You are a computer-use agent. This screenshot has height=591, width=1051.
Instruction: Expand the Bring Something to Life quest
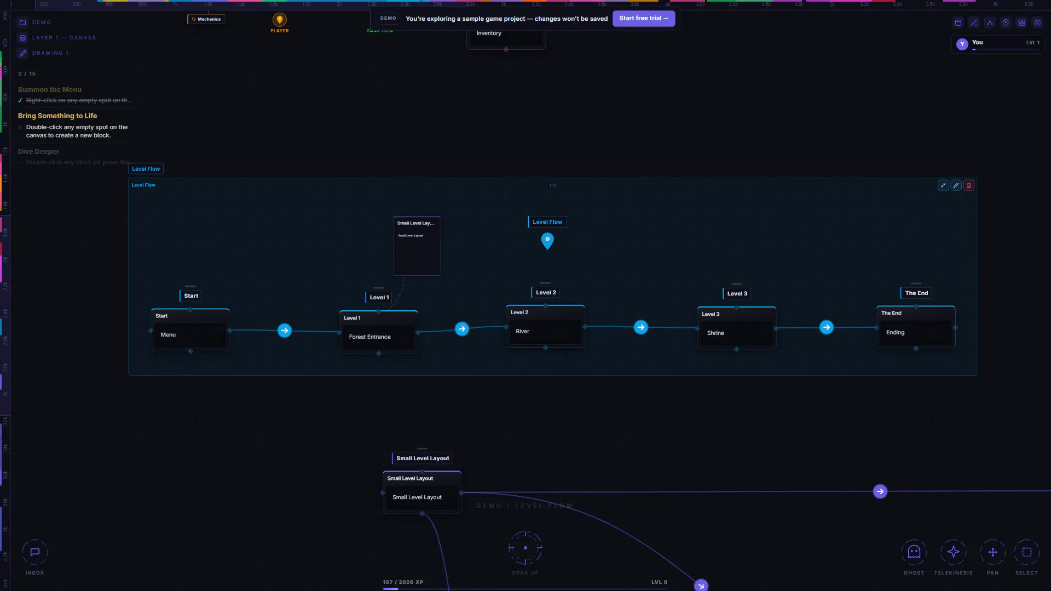coord(57,116)
